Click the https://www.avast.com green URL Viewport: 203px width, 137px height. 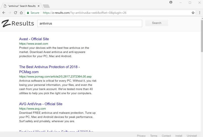pos(34,44)
